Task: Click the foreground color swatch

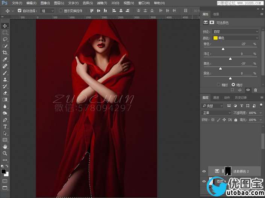Action: click(3, 171)
